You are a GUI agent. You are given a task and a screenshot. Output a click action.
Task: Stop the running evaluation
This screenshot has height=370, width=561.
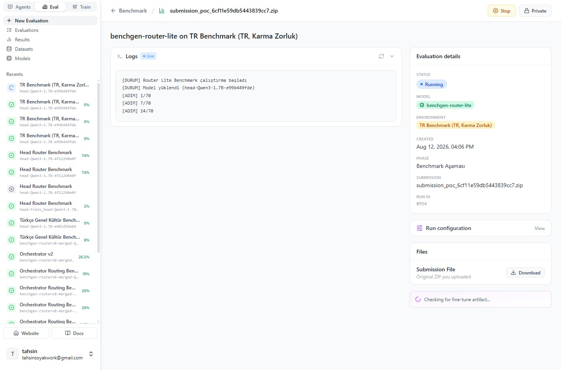[x=502, y=11]
